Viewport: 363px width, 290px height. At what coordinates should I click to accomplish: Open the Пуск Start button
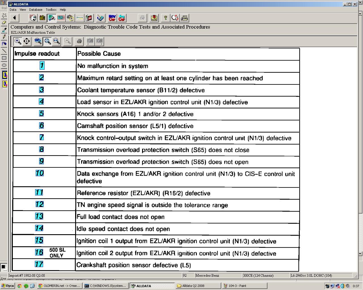[8, 286]
